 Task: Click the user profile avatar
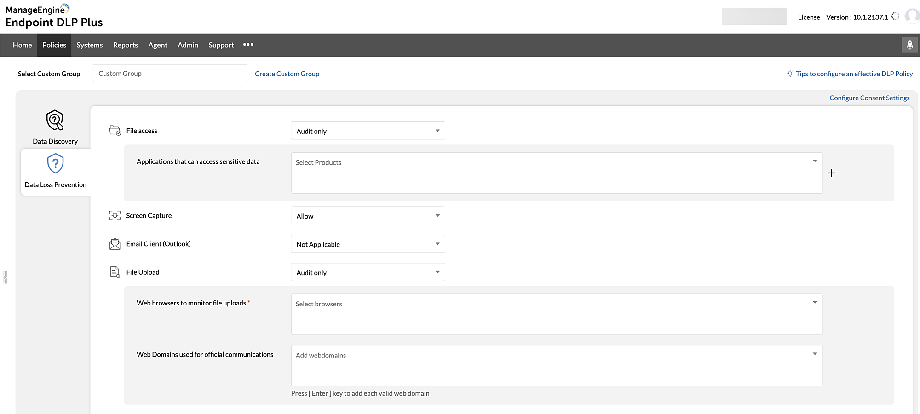click(912, 17)
